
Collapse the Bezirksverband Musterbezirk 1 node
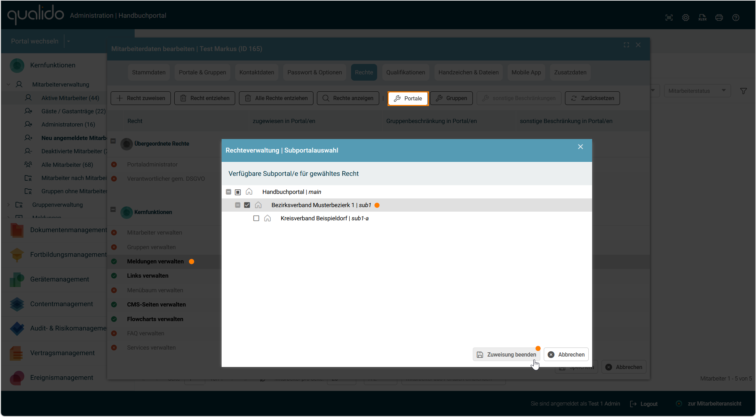(238, 205)
